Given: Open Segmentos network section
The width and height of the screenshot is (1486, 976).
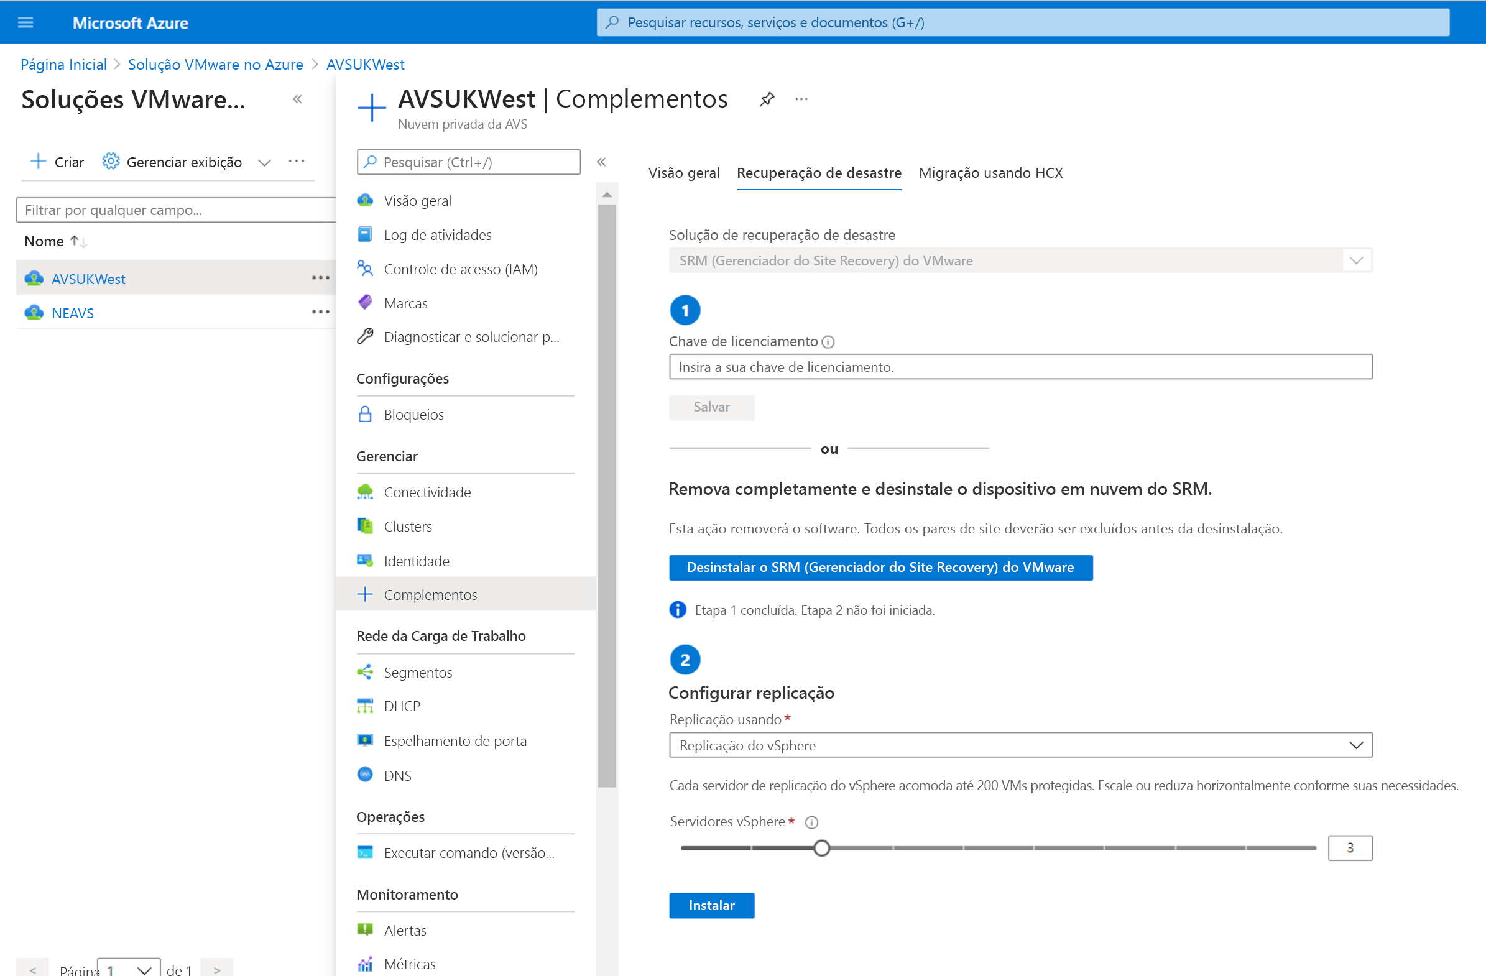Looking at the screenshot, I should tap(420, 672).
